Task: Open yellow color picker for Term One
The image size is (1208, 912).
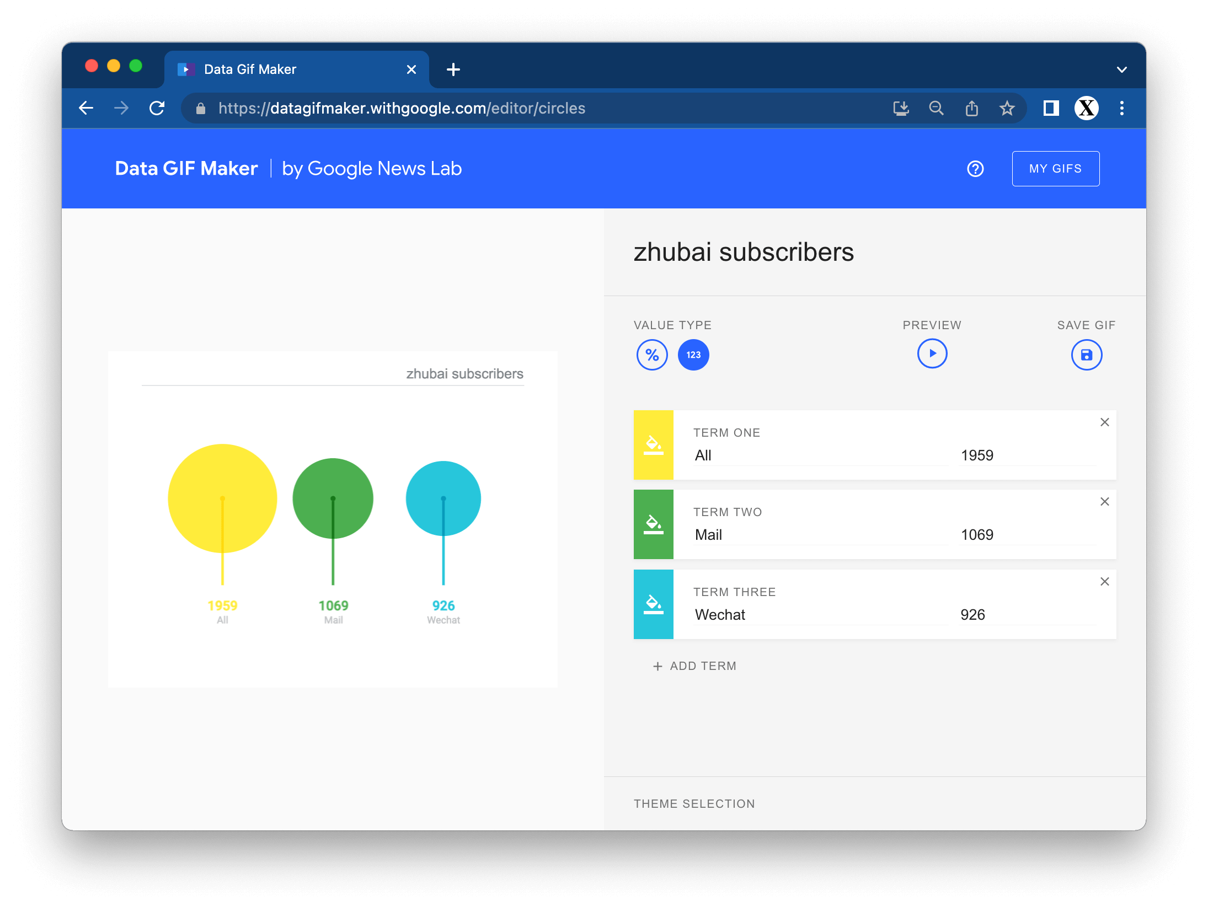Action: click(x=654, y=445)
